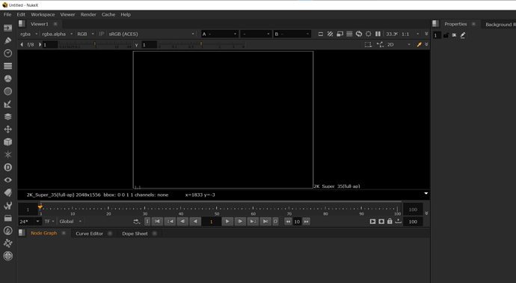Go to the last frame
Viewport: 516px width, 283px height.
click(265, 222)
